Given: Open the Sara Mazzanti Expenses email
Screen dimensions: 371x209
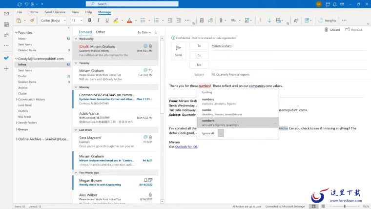Looking at the screenshot, I should [116, 142].
